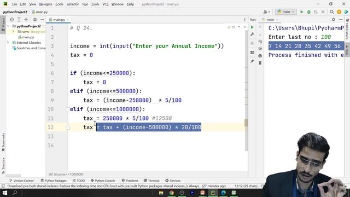The image size is (350, 197).
Task: Open the VCS menu
Action: click(106, 4)
